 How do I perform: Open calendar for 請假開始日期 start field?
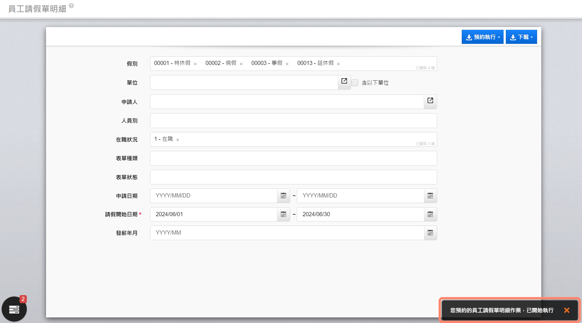pyautogui.click(x=283, y=214)
